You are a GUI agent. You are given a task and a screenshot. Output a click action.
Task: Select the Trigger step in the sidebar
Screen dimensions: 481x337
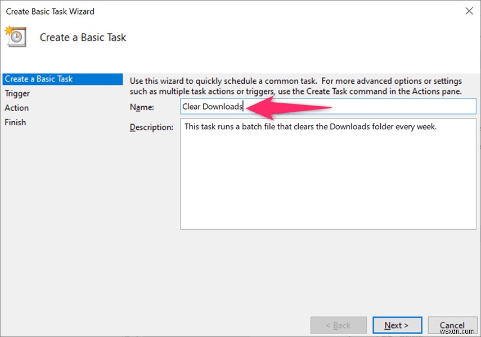pos(17,93)
